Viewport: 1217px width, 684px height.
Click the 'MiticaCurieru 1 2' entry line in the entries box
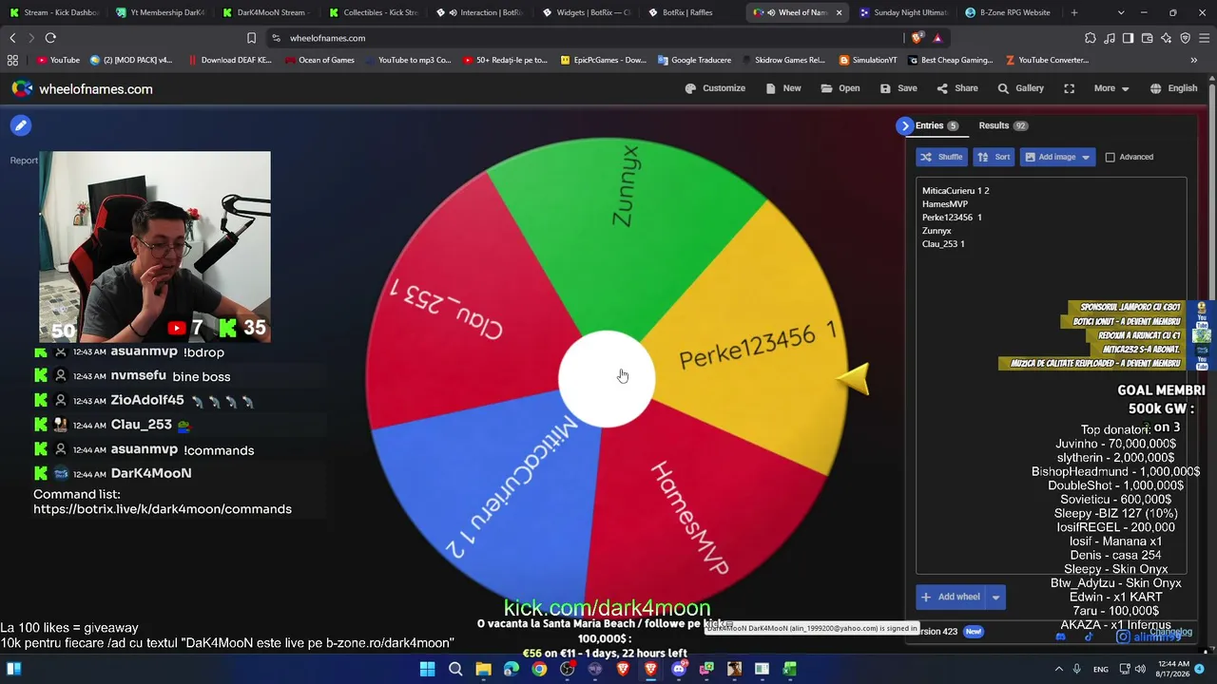tap(956, 191)
